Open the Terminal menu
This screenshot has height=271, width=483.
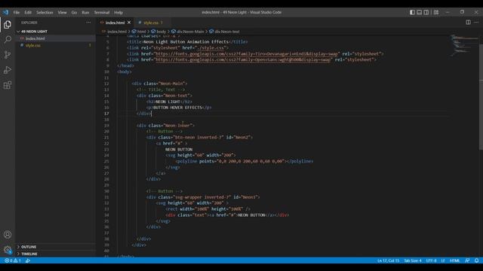tap(102, 12)
